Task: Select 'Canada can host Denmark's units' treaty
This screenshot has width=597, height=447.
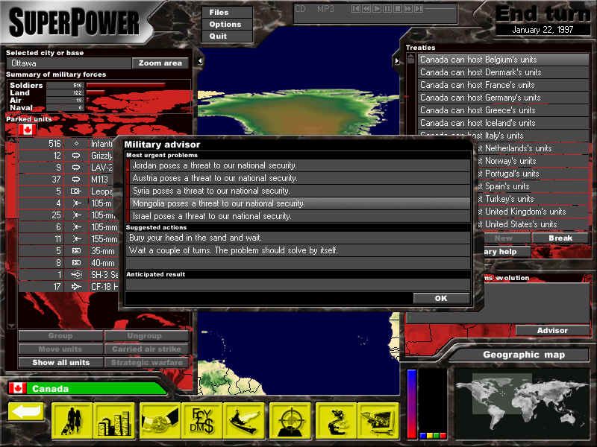Action: click(503, 72)
